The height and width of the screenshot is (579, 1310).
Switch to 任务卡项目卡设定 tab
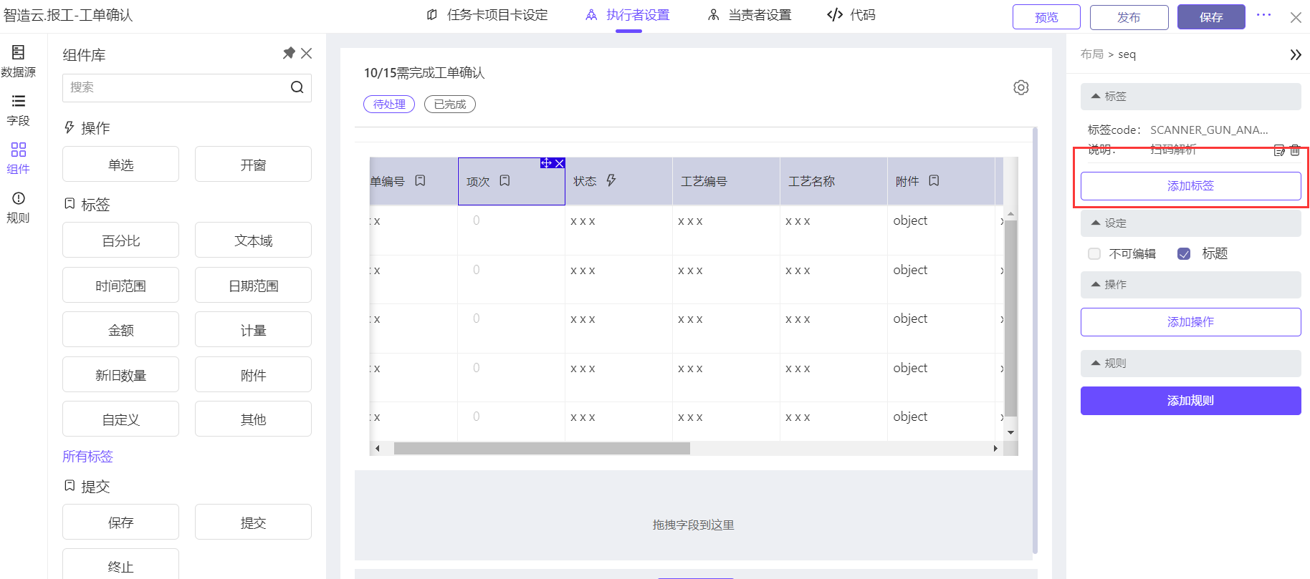point(487,15)
